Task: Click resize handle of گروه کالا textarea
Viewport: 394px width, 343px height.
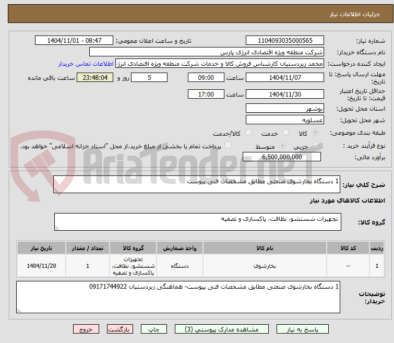Action: [57, 228]
